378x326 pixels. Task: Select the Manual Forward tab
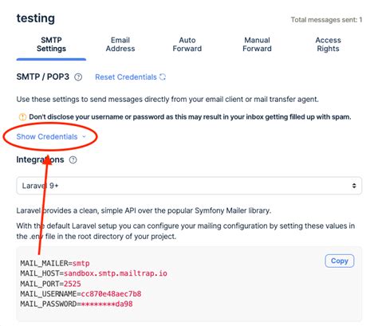[x=257, y=45]
